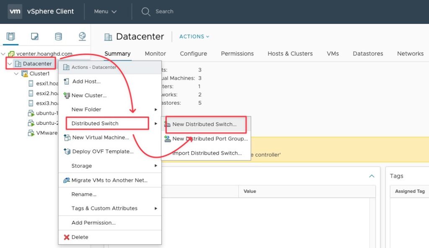Screen dimensions: 429x248
Task: Click the New Distributed Switch icon
Action: click(167, 124)
